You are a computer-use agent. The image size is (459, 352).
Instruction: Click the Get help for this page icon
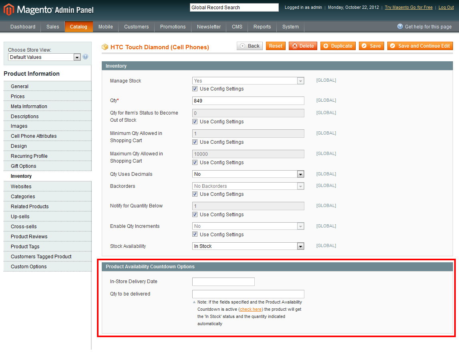[x=399, y=26]
